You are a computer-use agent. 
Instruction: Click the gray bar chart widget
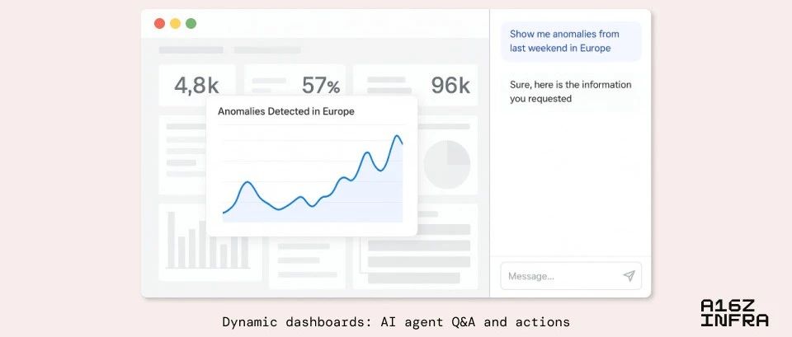click(x=208, y=241)
